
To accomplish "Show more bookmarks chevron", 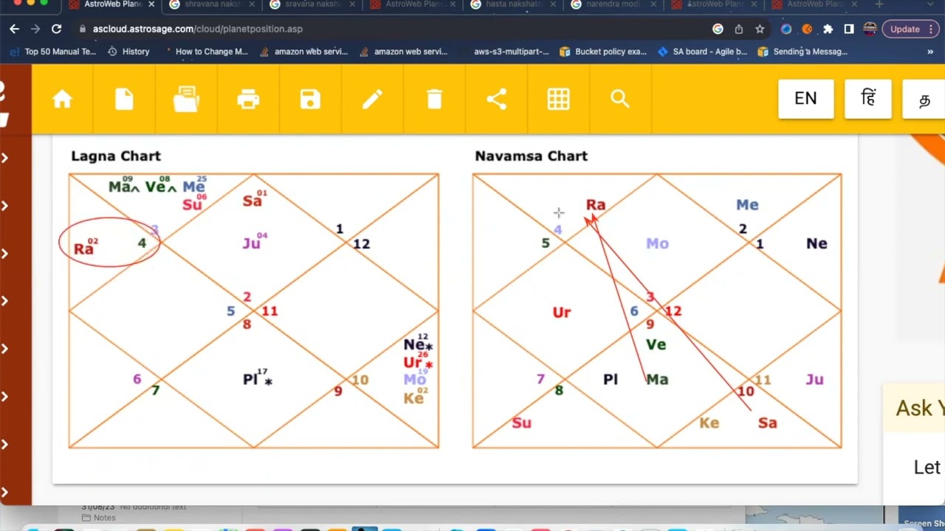I will [930, 52].
